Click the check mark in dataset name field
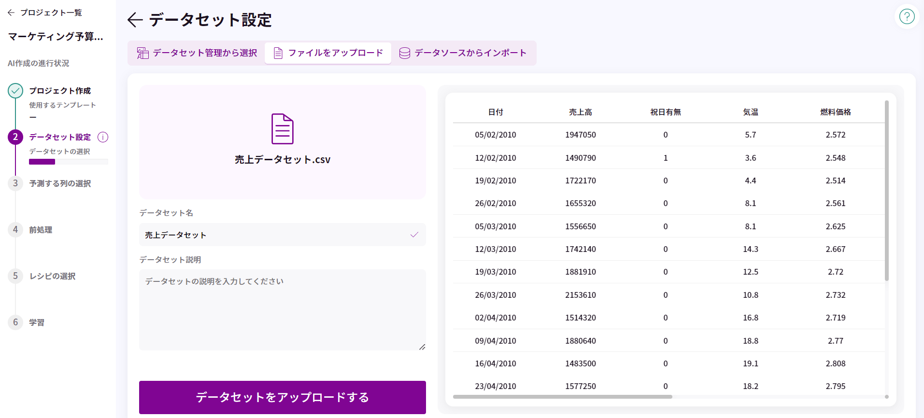The height and width of the screenshot is (418, 924). [x=414, y=235]
